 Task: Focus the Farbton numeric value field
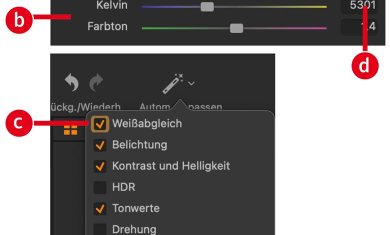point(359,27)
